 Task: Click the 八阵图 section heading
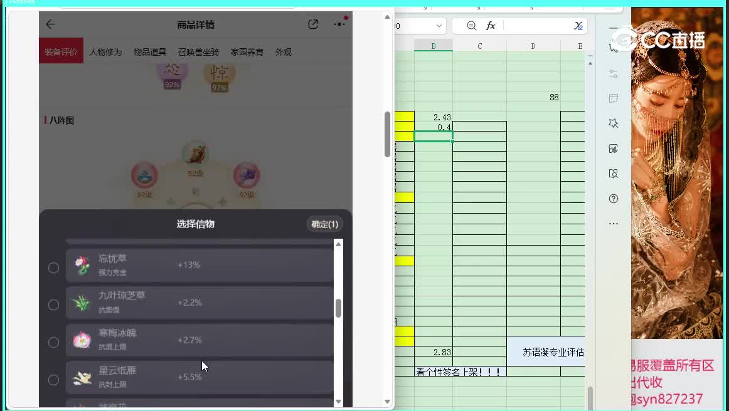point(61,120)
